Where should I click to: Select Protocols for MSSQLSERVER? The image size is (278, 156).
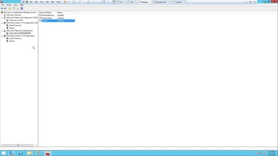tap(20, 33)
